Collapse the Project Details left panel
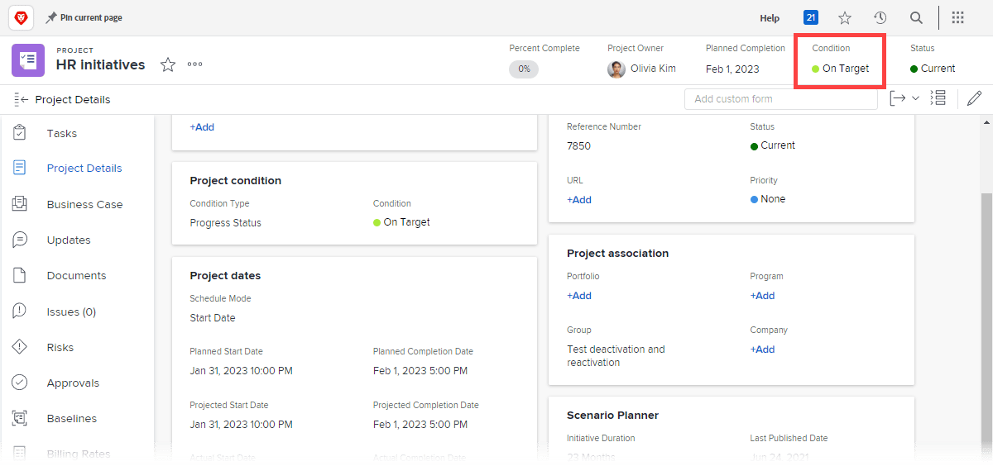993x466 pixels. click(22, 99)
